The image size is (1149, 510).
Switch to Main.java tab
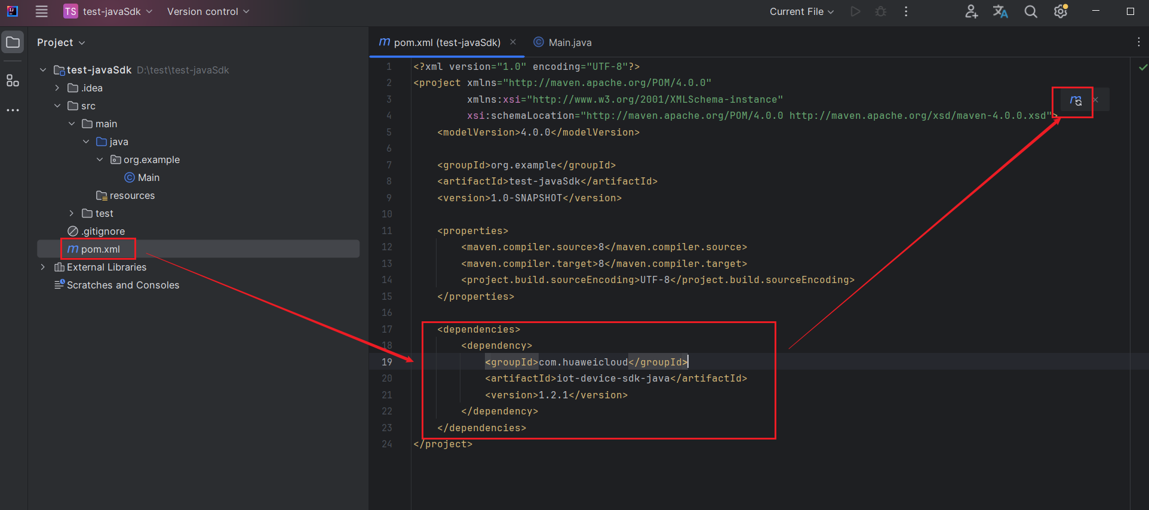pyautogui.click(x=563, y=42)
